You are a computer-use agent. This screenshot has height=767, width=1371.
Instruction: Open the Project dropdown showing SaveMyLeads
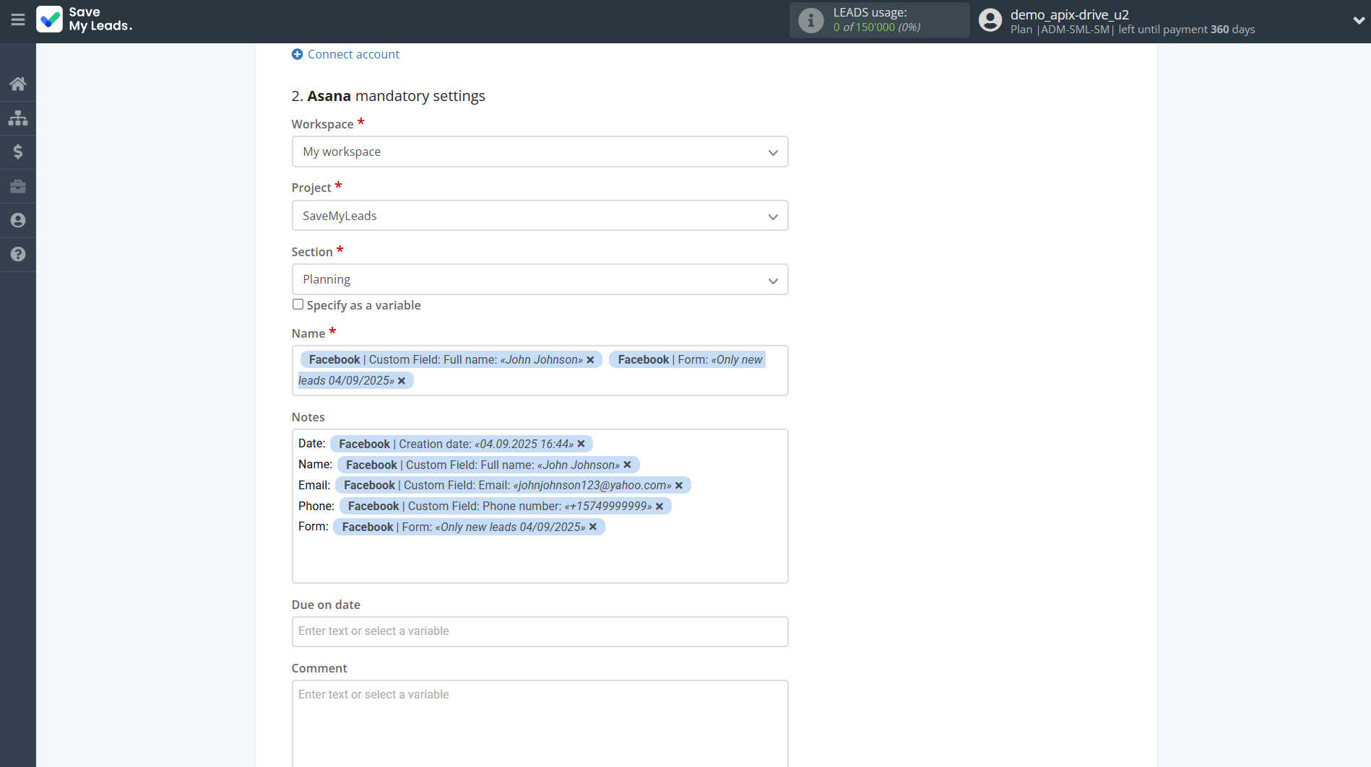point(540,216)
